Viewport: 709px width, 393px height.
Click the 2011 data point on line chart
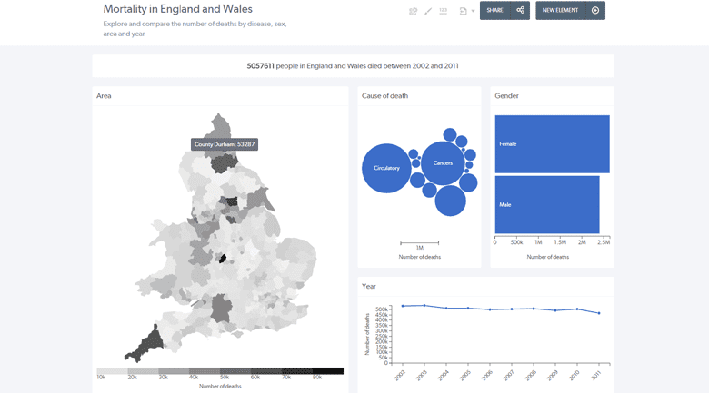click(x=598, y=313)
